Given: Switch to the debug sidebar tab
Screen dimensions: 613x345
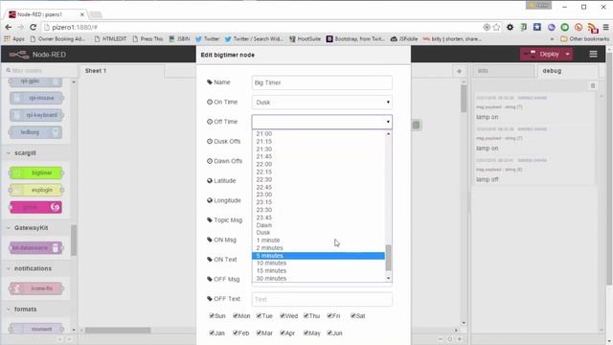Looking at the screenshot, I should coord(568,71).
